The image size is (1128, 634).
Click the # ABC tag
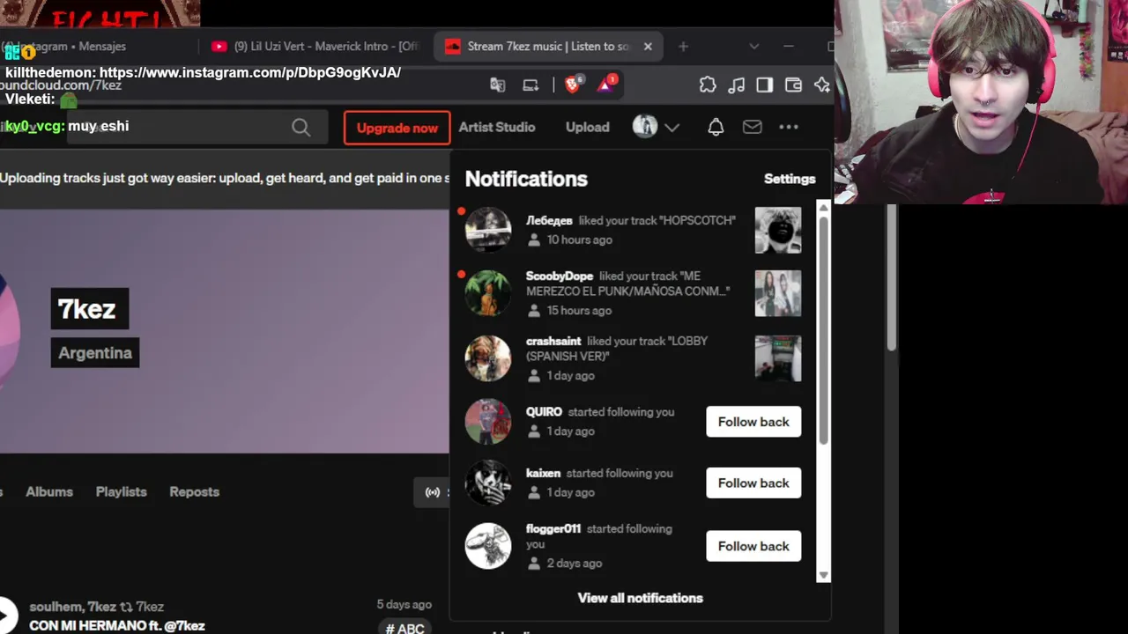pyautogui.click(x=405, y=628)
